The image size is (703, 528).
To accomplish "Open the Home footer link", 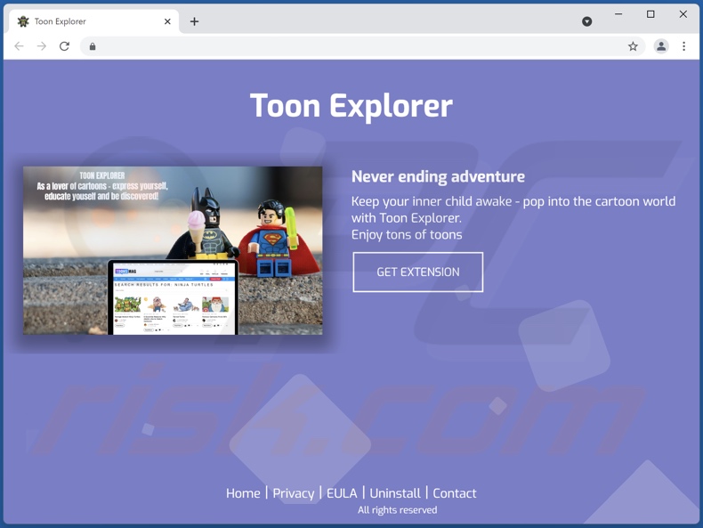I will click(243, 493).
